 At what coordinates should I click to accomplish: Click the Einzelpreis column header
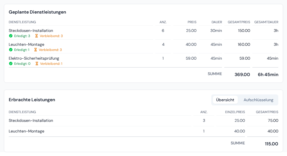235,112
